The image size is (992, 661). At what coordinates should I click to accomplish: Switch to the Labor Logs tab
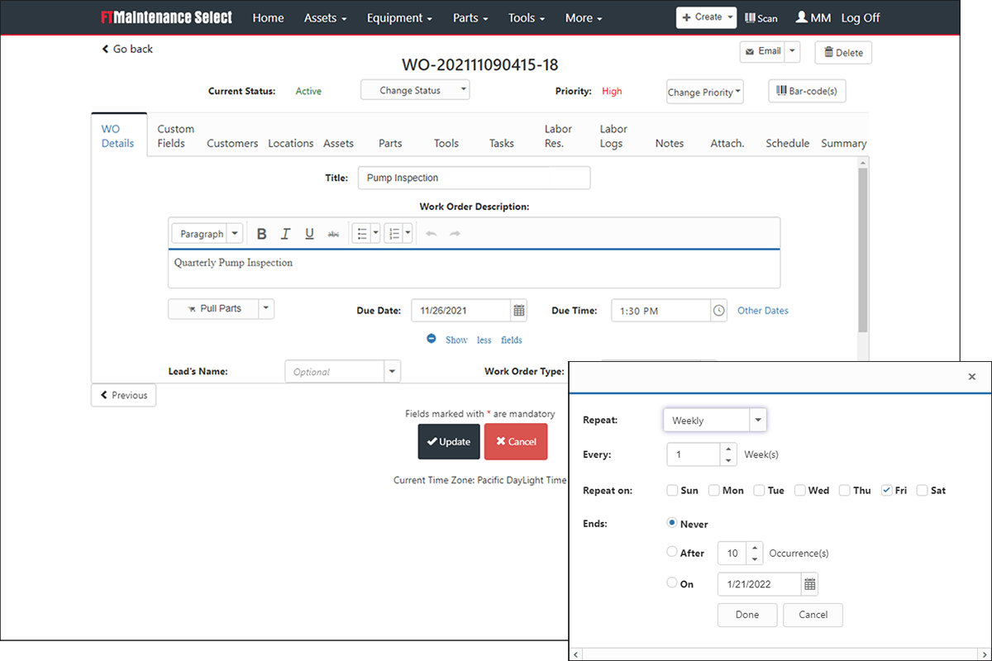point(613,136)
